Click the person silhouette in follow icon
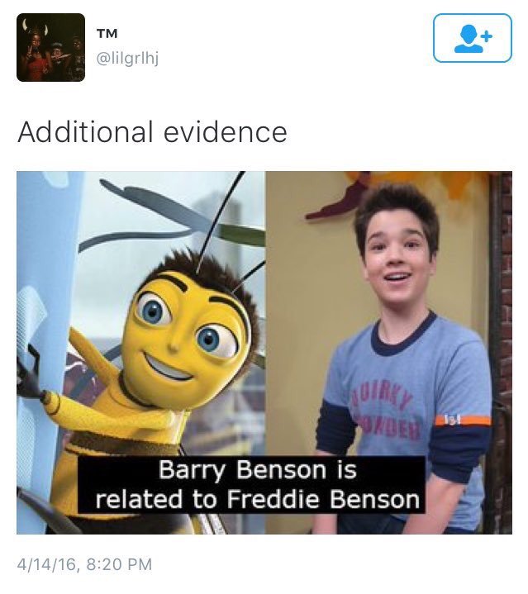Image resolution: width=528 pixels, height=594 pixels. click(468, 39)
